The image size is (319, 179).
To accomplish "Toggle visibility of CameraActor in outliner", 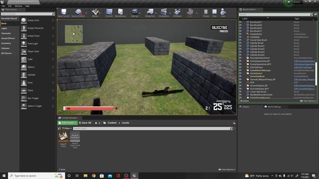I will pyautogui.click(x=240, y=34).
